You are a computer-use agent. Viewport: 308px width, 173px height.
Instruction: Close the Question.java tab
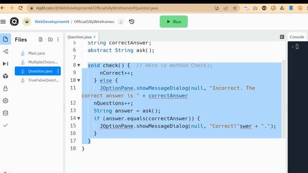(95, 37)
